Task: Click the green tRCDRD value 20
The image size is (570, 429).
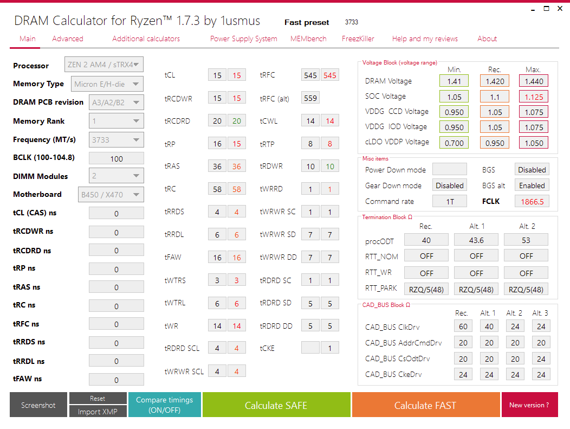Action: click(237, 120)
